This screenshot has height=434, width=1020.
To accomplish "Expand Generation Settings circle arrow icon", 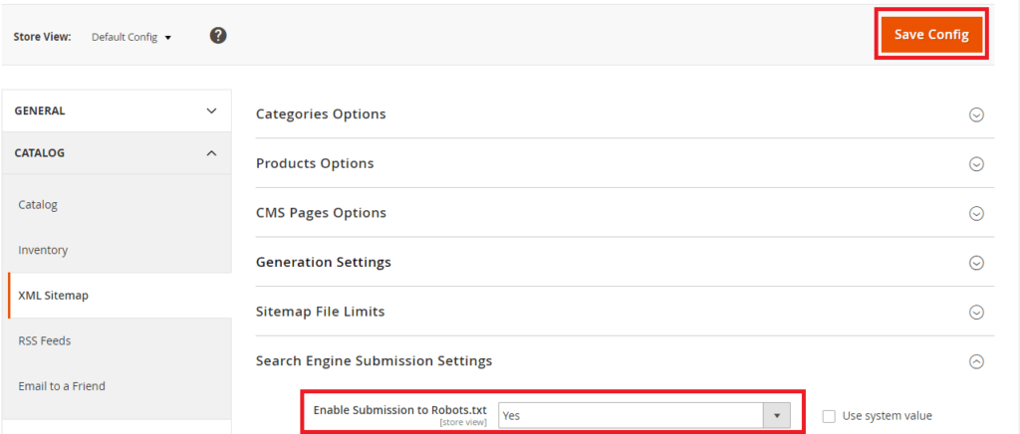I will pos(976,263).
